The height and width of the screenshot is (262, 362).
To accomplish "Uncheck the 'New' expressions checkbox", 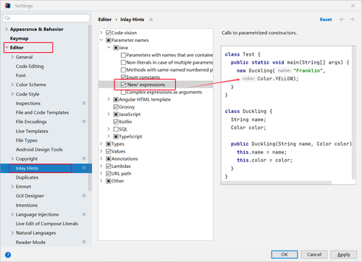I will [123, 85].
